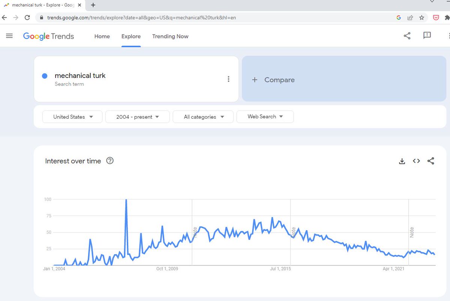Click the Note marker near 2021
Image resolution: width=450 pixels, height=301 pixels.
(412, 232)
